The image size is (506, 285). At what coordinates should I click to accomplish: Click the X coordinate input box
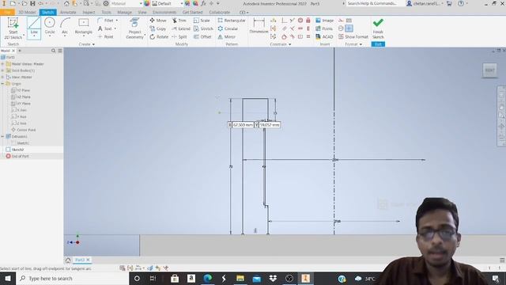(x=243, y=125)
